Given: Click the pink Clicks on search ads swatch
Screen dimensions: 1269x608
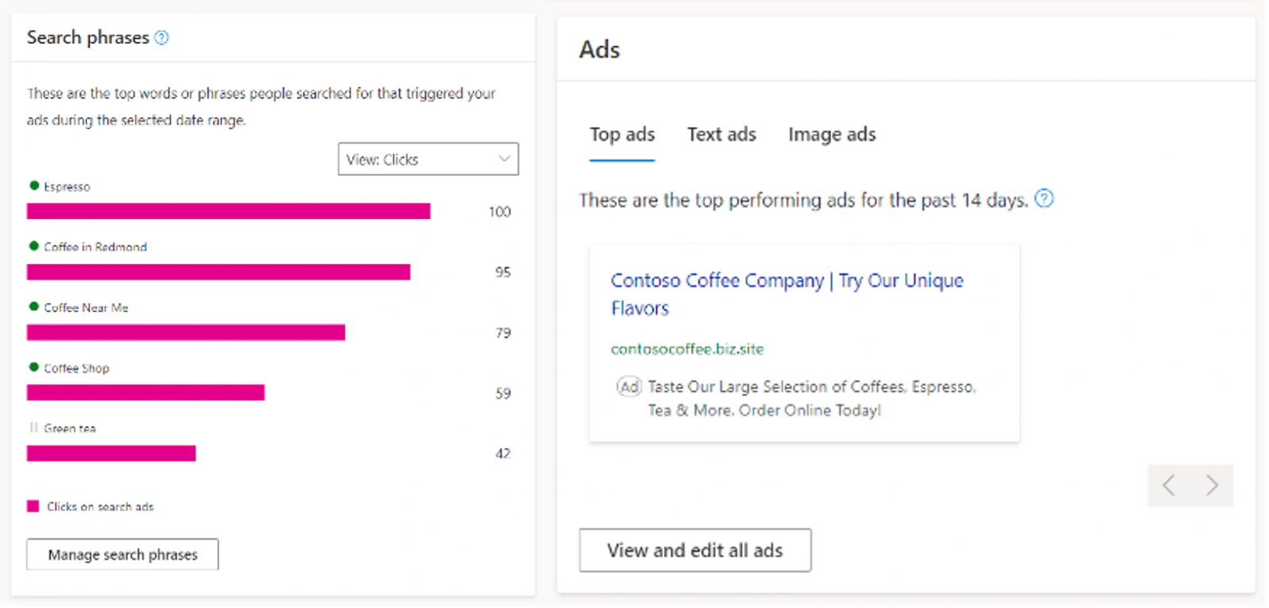Looking at the screenshot, I should click(33, 507).
